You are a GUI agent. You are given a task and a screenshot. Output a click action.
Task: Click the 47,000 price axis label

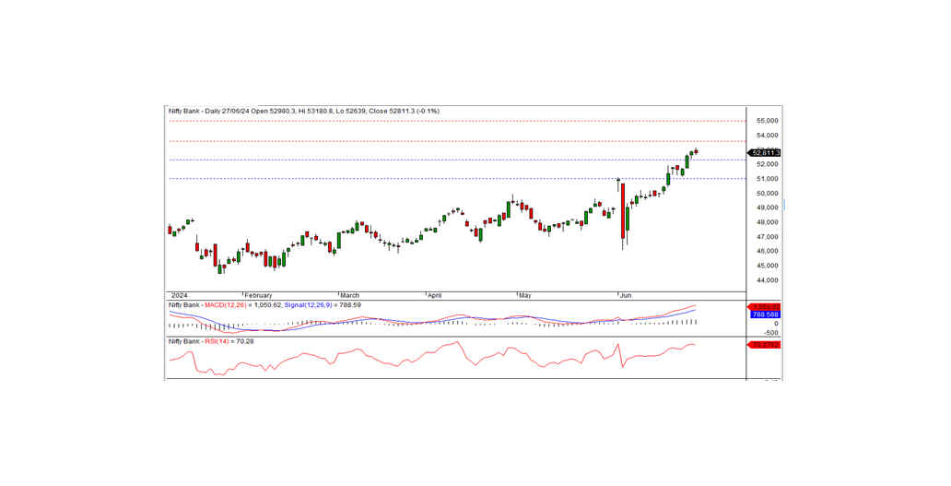point(768,237)
